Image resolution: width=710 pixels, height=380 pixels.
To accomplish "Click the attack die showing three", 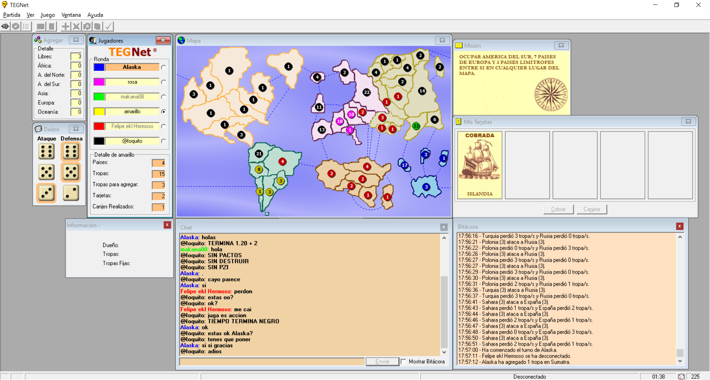I will coord(46,193).
